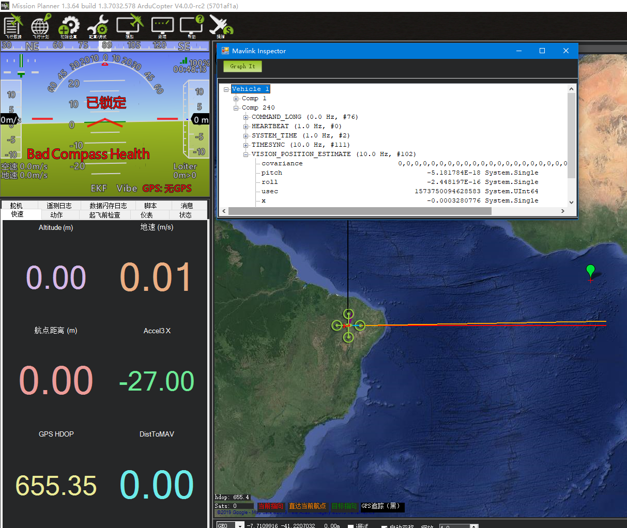Click the 直达当前航点 legend label
The image size is (627, 528).
click(308, 507)
